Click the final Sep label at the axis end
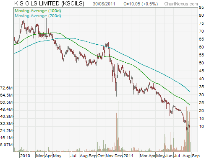The height and width of the screenshot is (158, 209). tap(196, 155)
